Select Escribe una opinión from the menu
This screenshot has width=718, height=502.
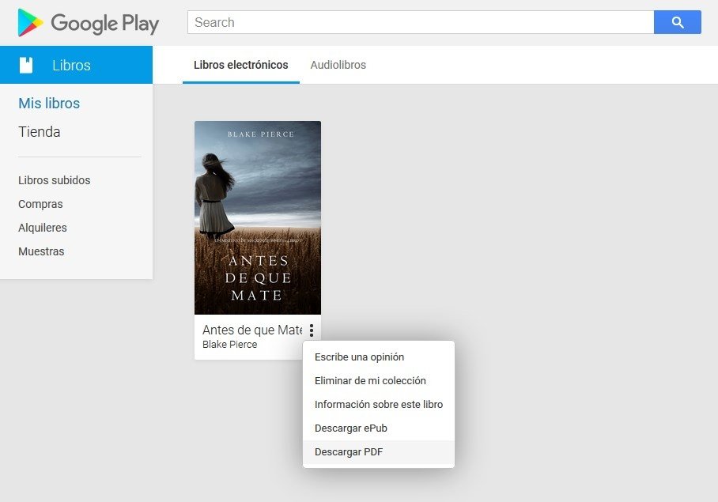tap(379, 357)
